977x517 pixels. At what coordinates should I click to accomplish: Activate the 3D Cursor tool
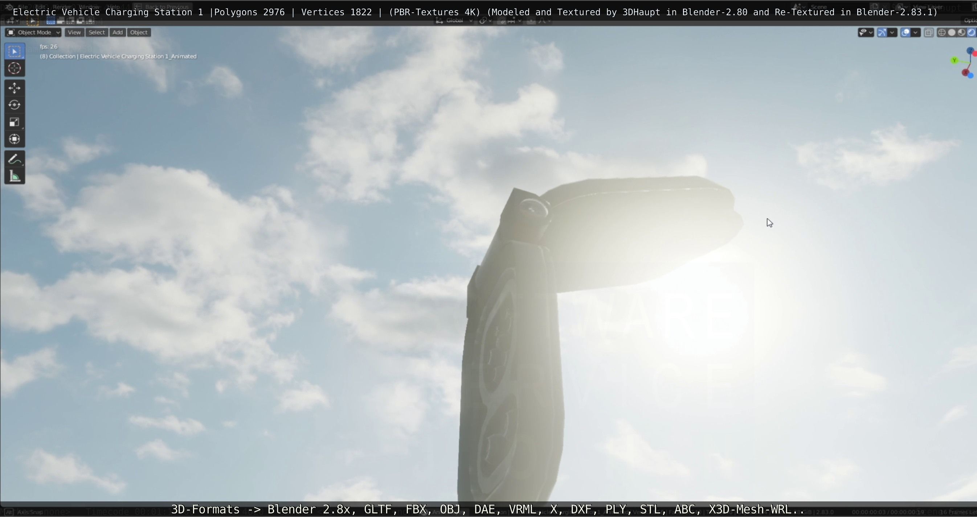point(15,69)
